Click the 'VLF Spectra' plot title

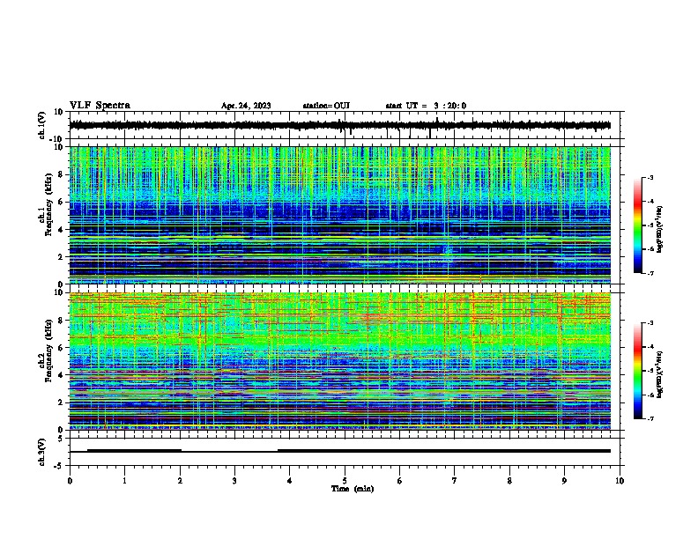click(x=100, y=106)
